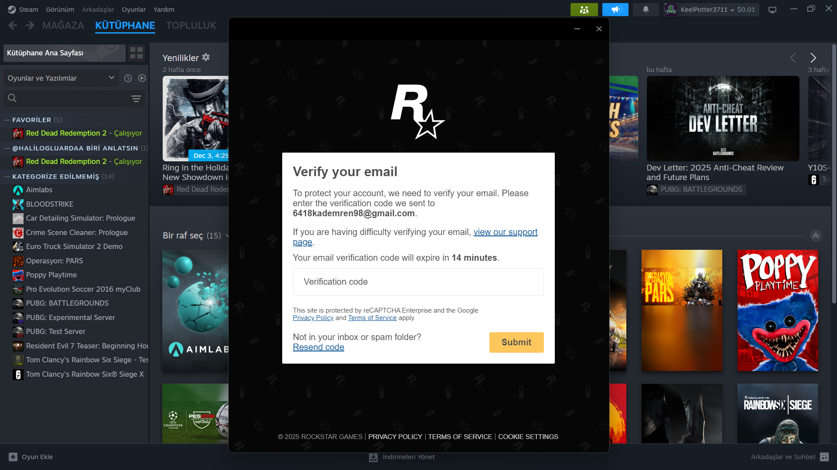Image resolution: width=837 pixels, height=470 pixels.
Task: Open the Google Privacy Policy link
Action: [x=313, y=318]
